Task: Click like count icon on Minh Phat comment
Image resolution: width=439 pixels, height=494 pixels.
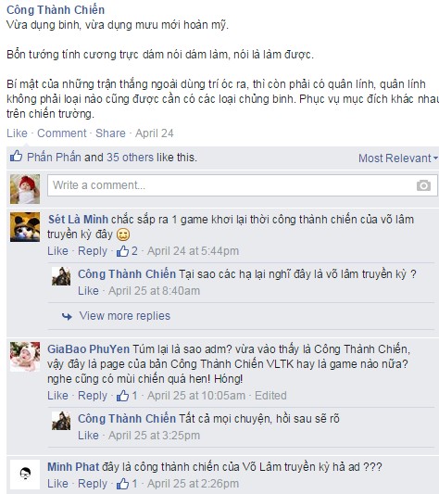Action: [x=122, y=484]
